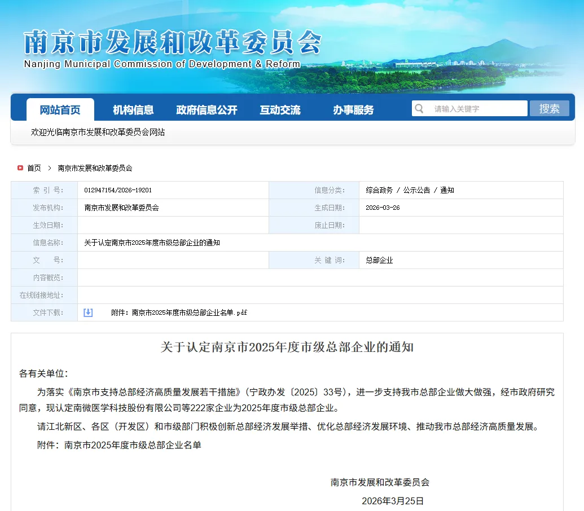Click publisher value 南京市发展和改革委员会 in table

(121, 208)
